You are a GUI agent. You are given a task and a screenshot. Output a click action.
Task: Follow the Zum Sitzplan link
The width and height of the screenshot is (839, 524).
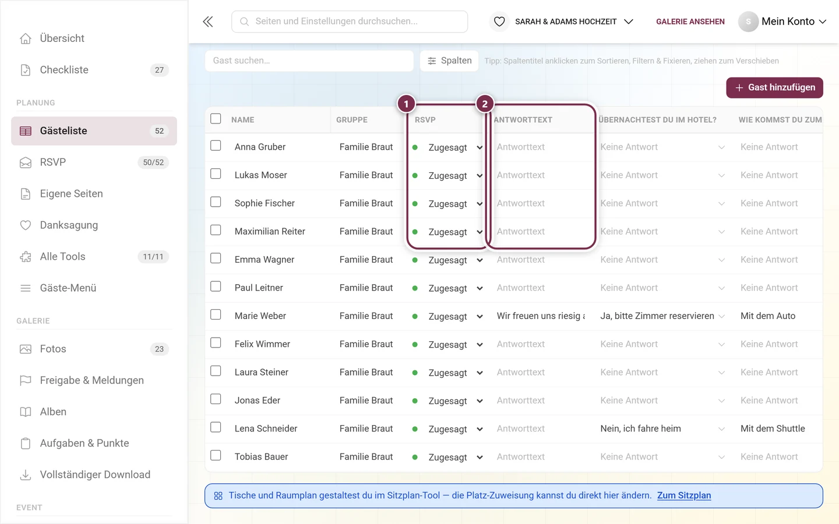pyautogui.click(x=684, y=496)
